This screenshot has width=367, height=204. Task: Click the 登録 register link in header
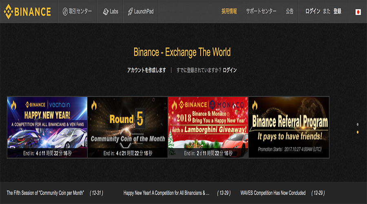(337, 11)
